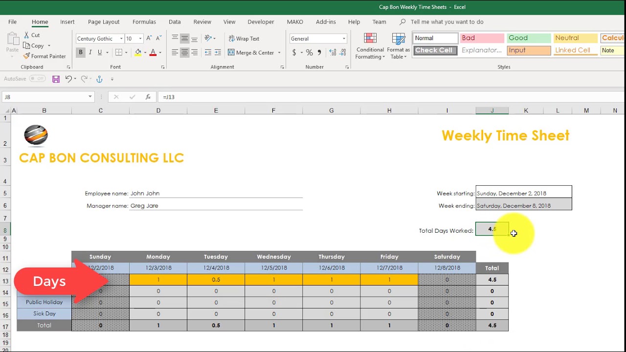626x352 pixels.
Task: Open Customize Quick Access Toolbar arrow
Action: pos(112,79)
